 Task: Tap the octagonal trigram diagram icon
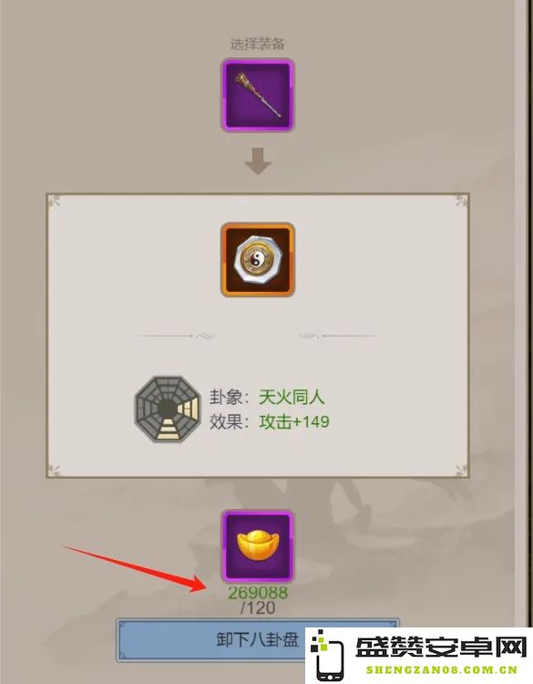168,409
